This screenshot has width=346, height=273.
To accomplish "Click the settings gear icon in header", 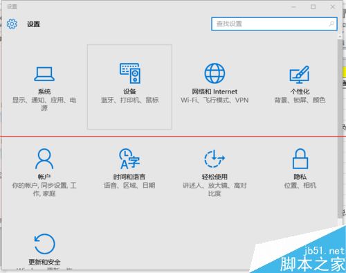I will (12, 24).
